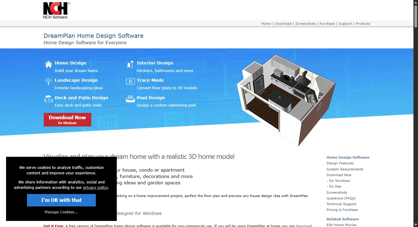Open System Requirements sidebar link

pos(345,169)
